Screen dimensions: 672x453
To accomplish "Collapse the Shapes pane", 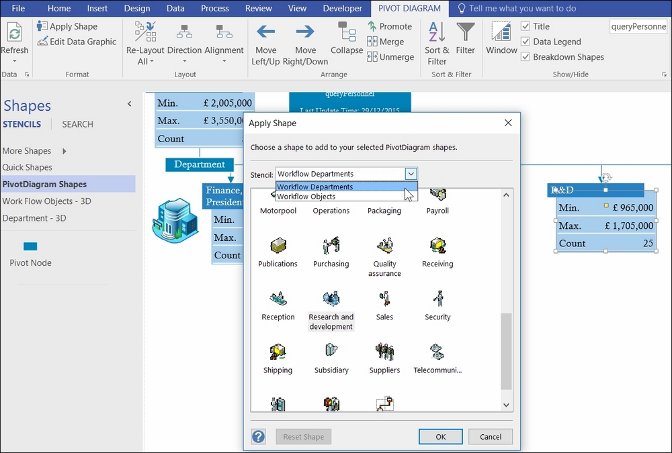I will click(x=130, y=104).
